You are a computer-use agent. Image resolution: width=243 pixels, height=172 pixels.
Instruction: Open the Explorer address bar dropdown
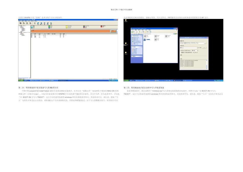coord(174,34)
